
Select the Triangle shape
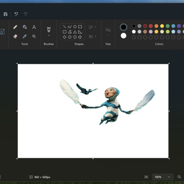click(75, 32)
